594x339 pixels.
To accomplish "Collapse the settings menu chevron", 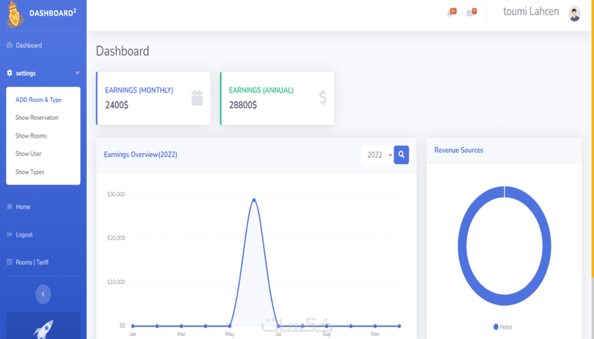I will 77,73.
